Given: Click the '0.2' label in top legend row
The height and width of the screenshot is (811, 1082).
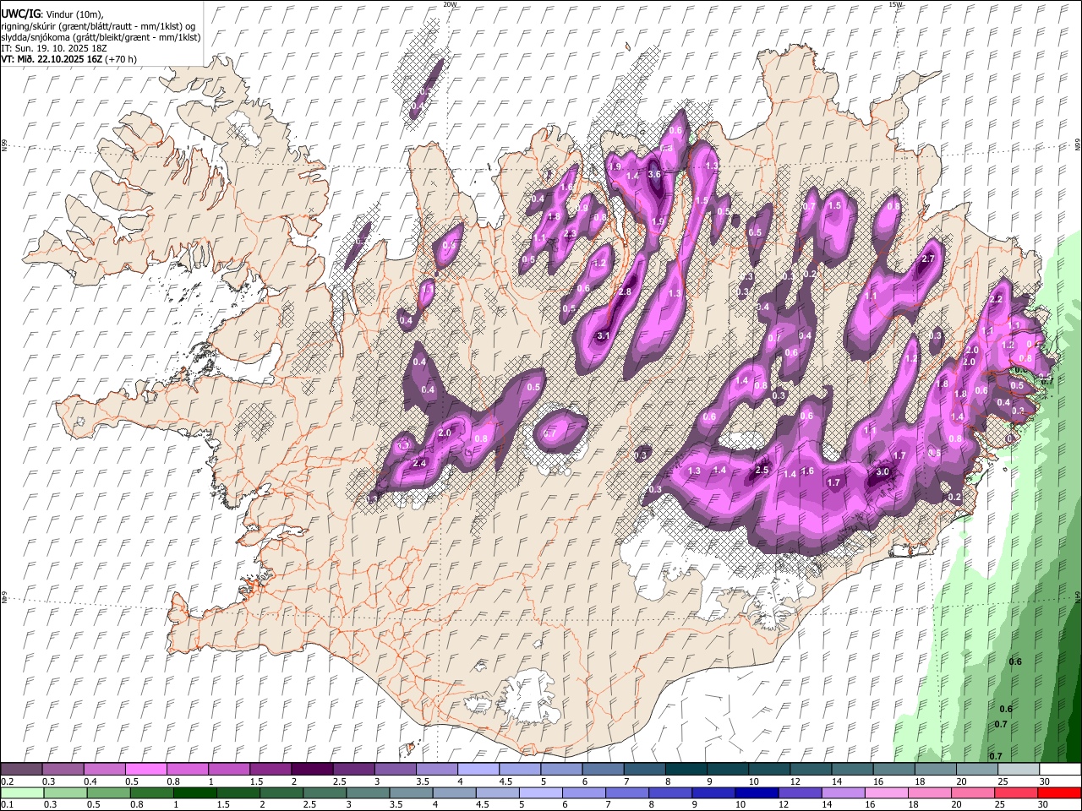Looking at the screenshot, I should click(x=7, y=781).
